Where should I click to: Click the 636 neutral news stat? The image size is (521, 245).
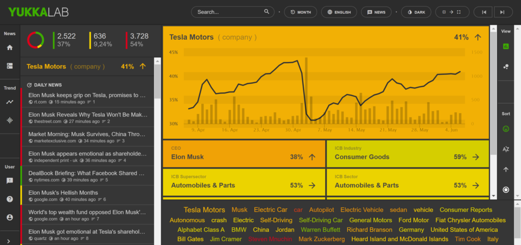[x=101, y=40]
